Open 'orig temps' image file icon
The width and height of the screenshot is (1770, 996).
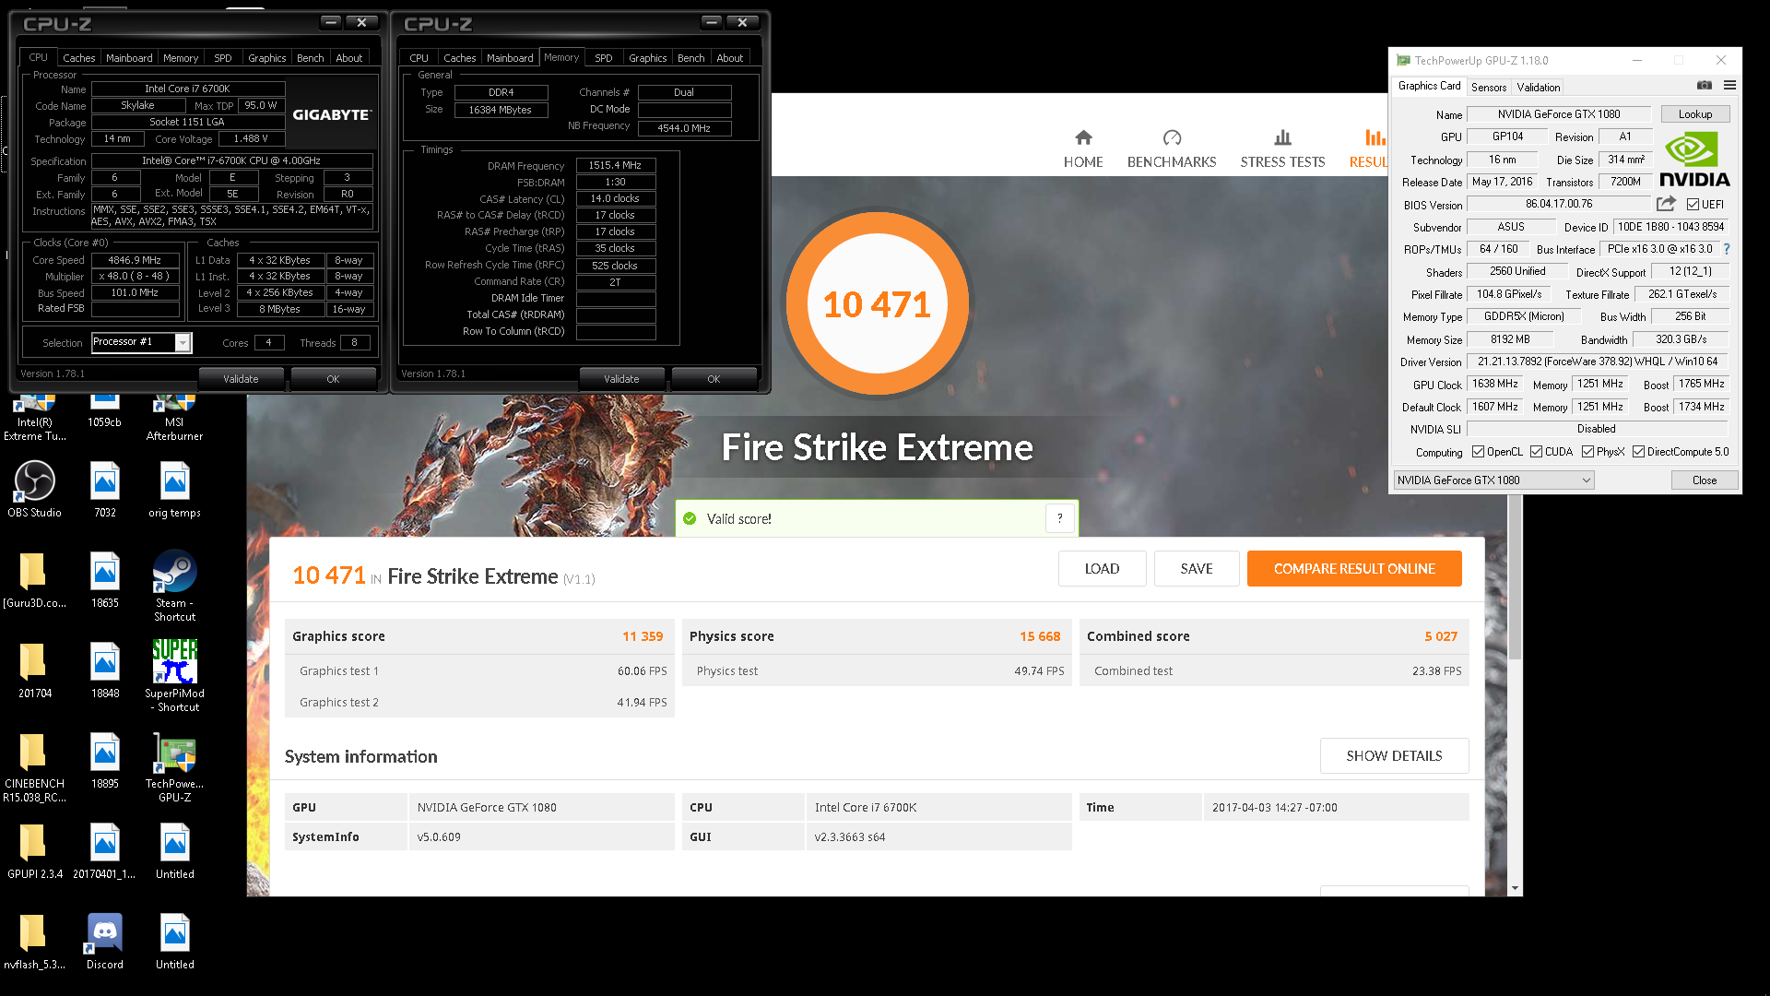(x=174, y=490)
